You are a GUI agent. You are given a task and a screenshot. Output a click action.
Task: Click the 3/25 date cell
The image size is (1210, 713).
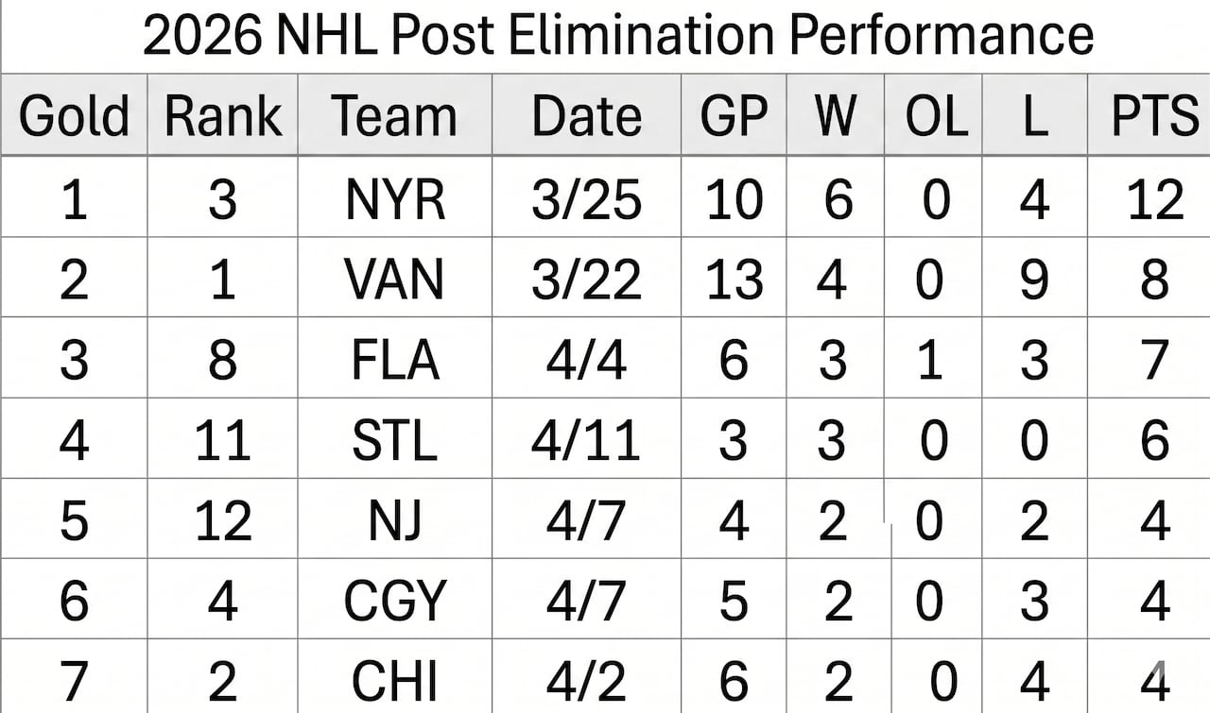tap(586, 199)
